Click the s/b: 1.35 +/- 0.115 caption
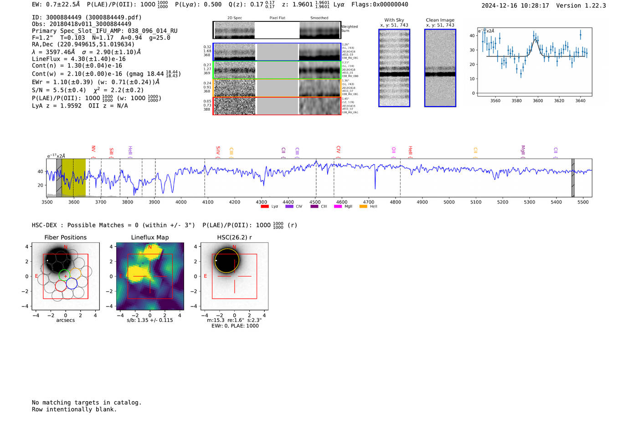 pyautogui.click(x=150, y=320)
